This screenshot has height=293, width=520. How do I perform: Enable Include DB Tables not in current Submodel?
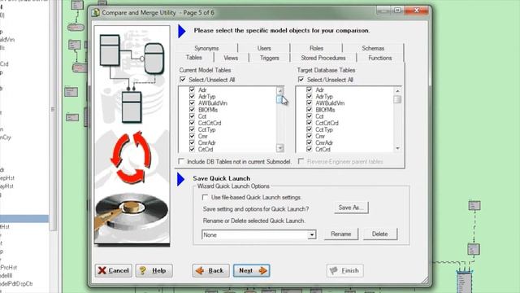point(181,161)
